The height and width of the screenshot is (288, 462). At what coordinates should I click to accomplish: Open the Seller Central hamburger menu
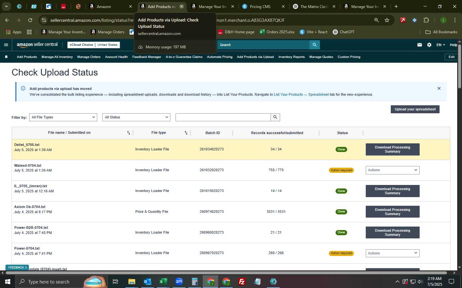[6, 45]
